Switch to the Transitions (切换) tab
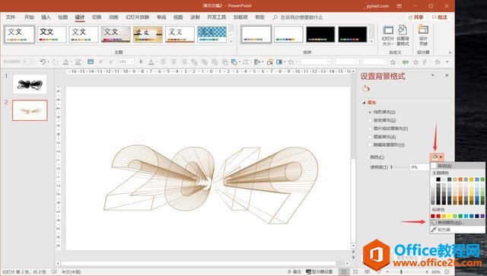487x276 pixels. (97, 17)
